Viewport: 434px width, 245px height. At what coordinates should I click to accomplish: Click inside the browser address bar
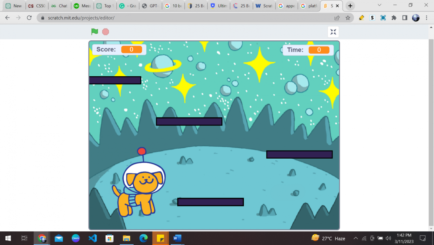(x=113, y=17)
